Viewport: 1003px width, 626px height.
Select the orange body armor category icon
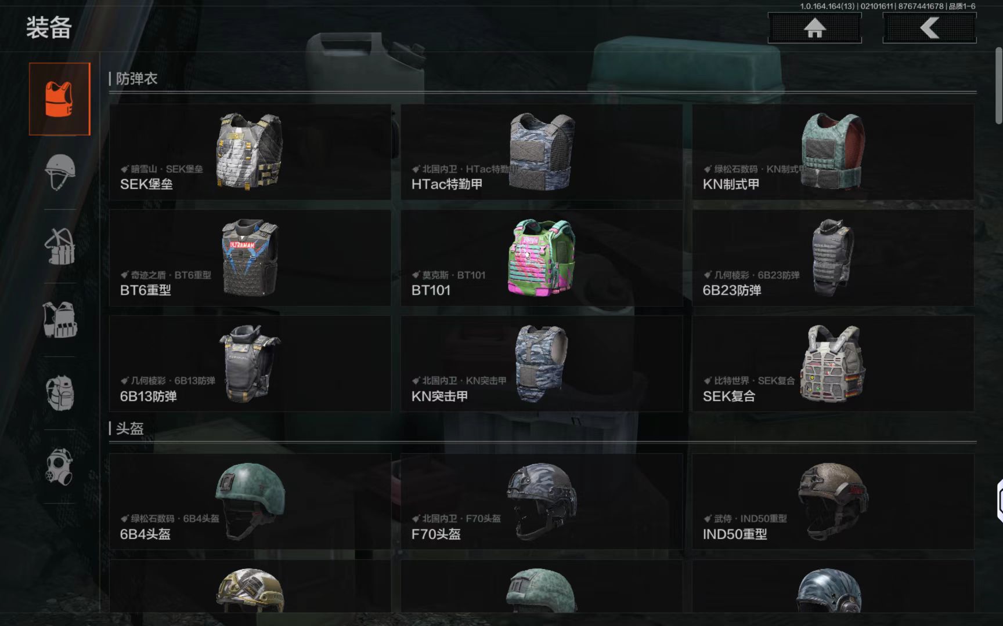[60, 99]
